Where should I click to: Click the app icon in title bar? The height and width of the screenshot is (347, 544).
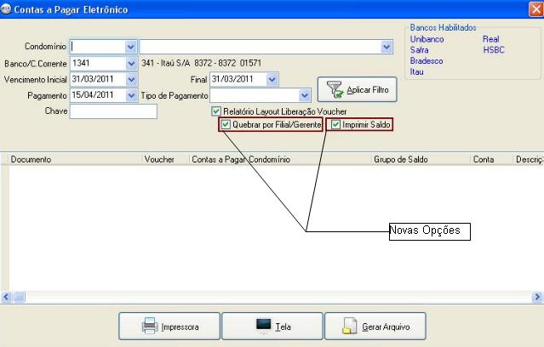tap(7, 9)
